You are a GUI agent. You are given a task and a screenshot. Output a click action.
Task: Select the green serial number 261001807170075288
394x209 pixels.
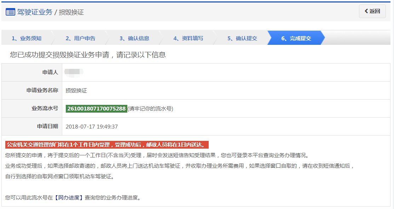[x=96, y=108]
